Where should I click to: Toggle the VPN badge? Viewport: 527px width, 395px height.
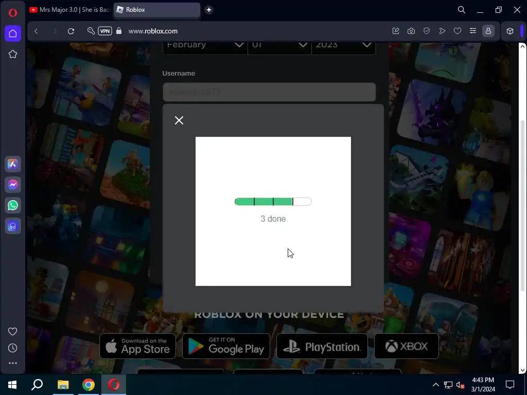pos(105,31)
